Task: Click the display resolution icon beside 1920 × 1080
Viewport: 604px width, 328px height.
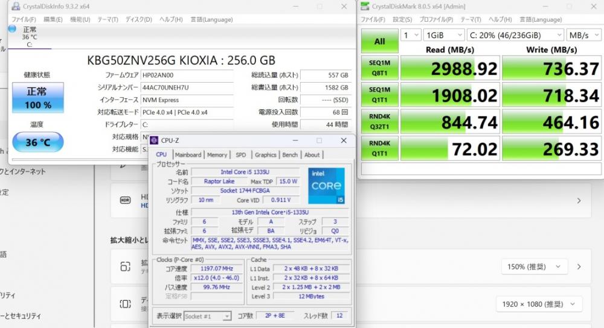Action: [x=125, y=304]
